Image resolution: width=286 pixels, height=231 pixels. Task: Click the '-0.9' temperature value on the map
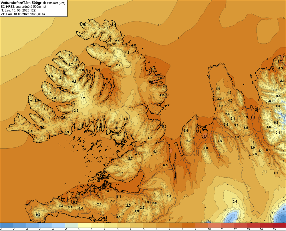[37, 215]
